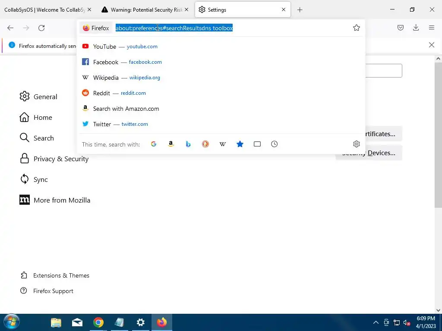The image size is (442, 331).
Task: Open Save to Pocket icon
Action: click(x=400, y=28)
